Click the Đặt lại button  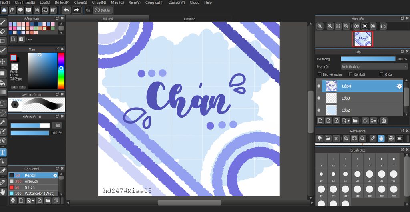[102, 10]
